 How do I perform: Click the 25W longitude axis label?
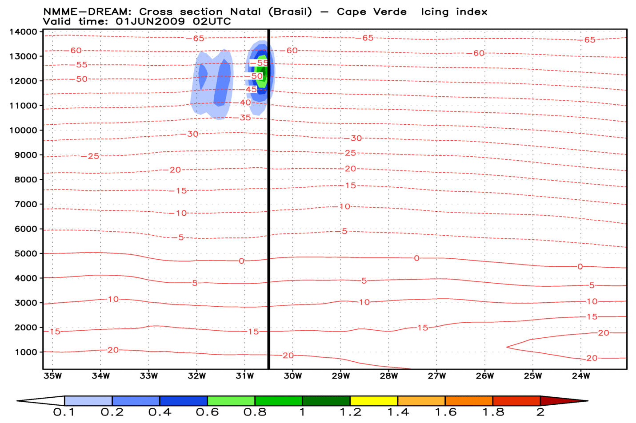pyautogui.click(x=532, y=376)
